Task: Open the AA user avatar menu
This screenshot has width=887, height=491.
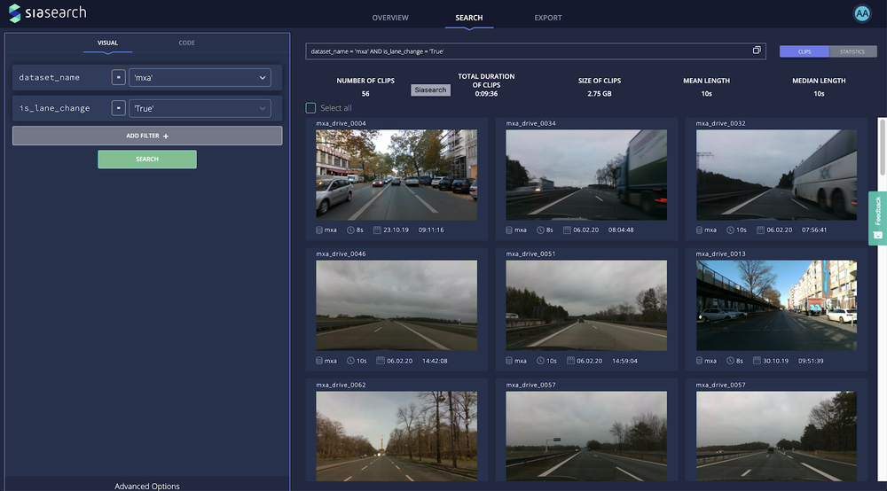Action: point(861,13)
